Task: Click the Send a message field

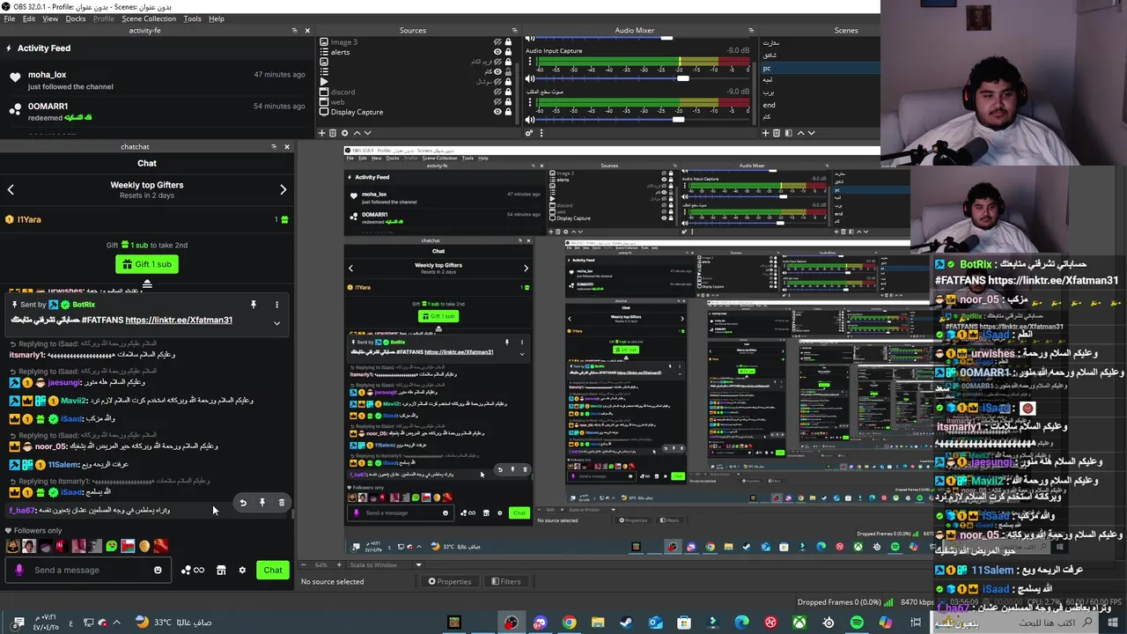Action: point(88,570)
